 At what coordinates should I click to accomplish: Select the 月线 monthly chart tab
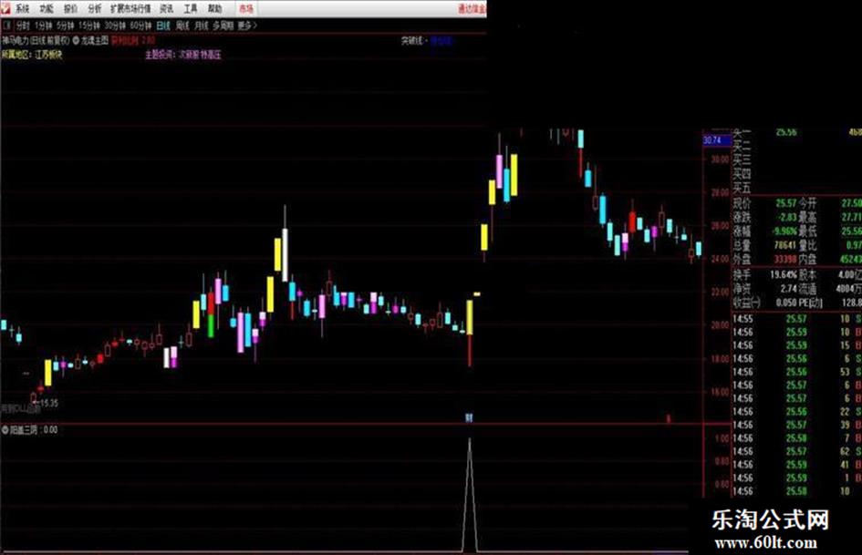(x=202, y=26)
